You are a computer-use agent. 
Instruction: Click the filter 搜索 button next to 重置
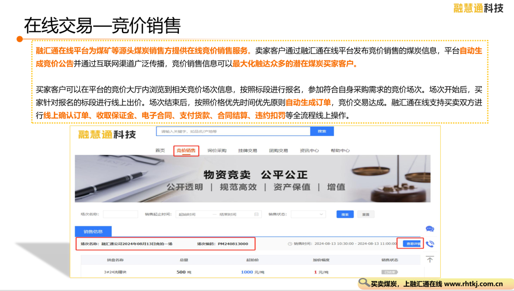[345, 214]
